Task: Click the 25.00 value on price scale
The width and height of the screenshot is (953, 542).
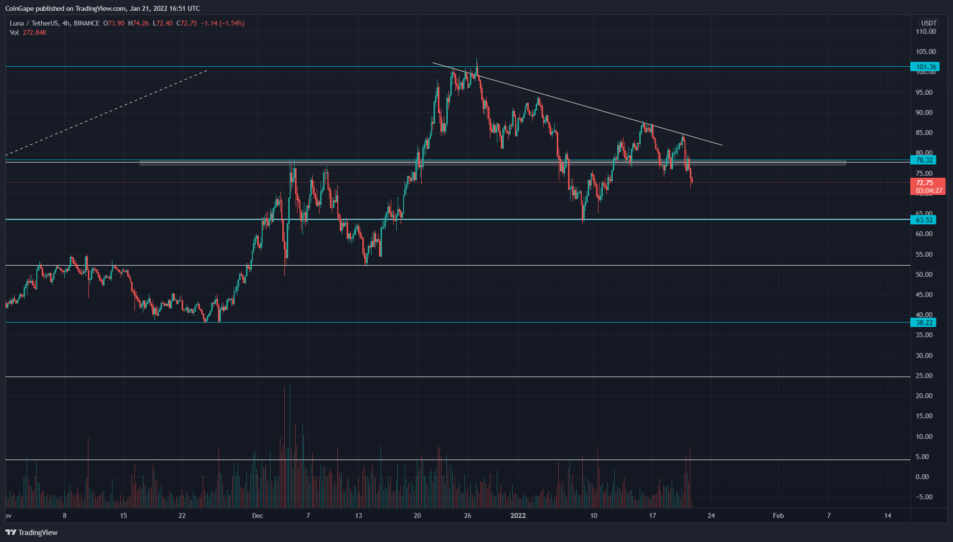Action: click(x=924, y=376)
